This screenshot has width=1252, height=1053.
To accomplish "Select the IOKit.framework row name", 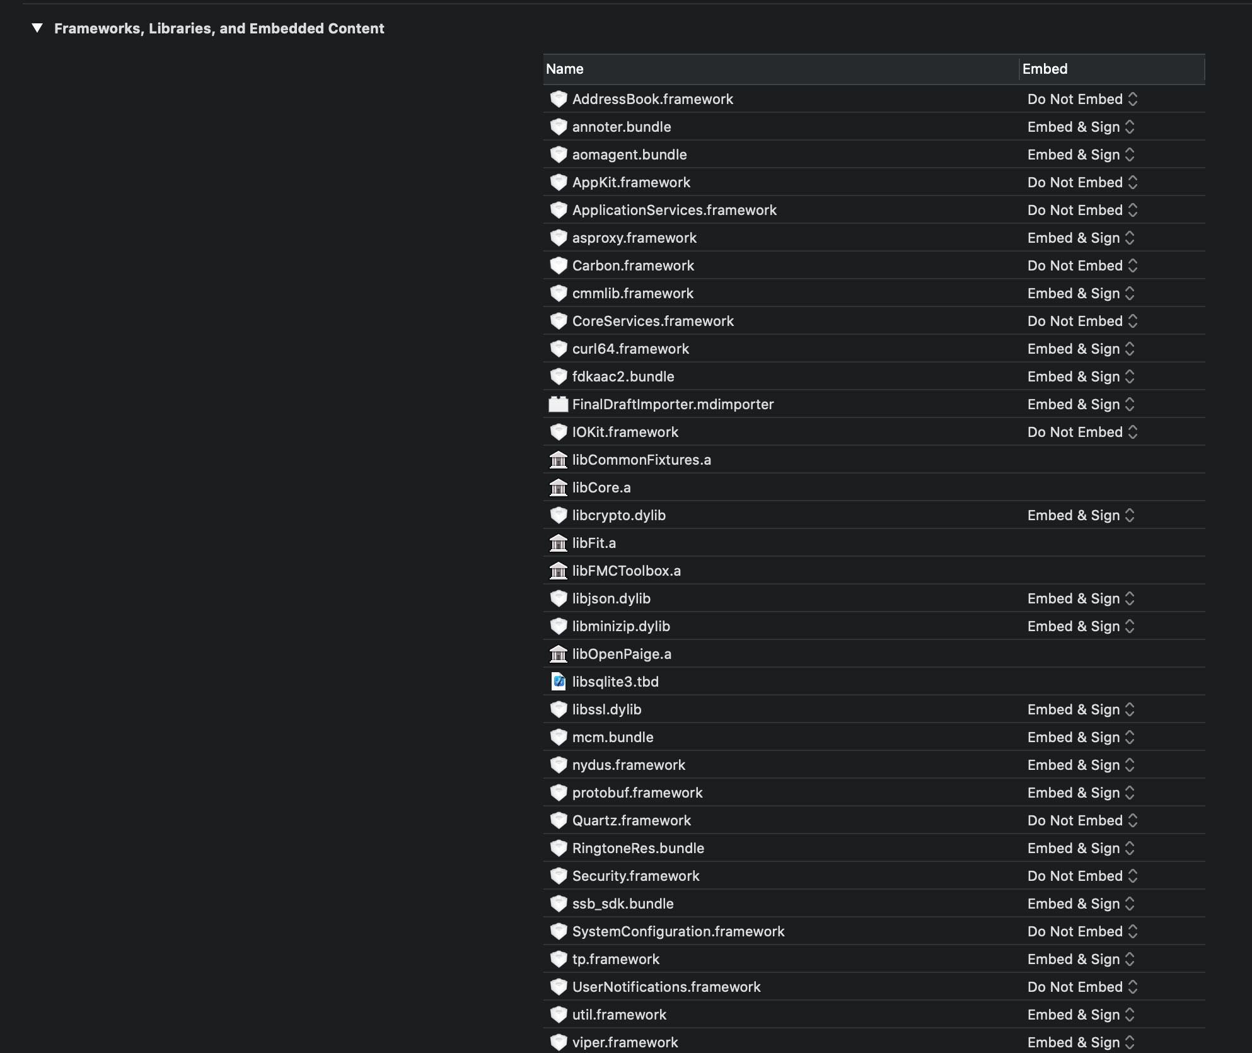I will 625,432.
